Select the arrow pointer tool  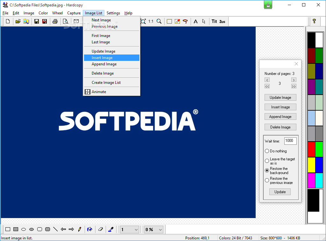204,21
